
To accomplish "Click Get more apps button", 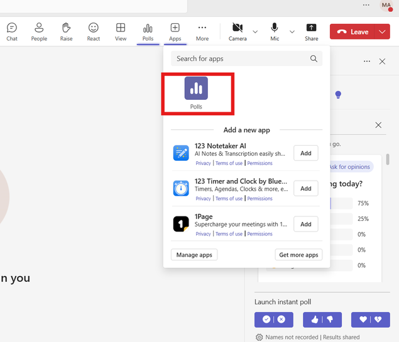I will click(x=298, y=255).
